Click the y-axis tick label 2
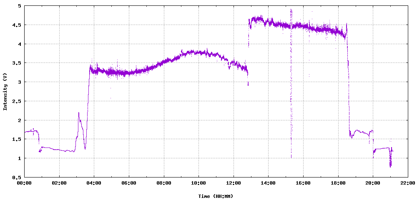This screenshot has width=417, height=200. pos(20,120)
